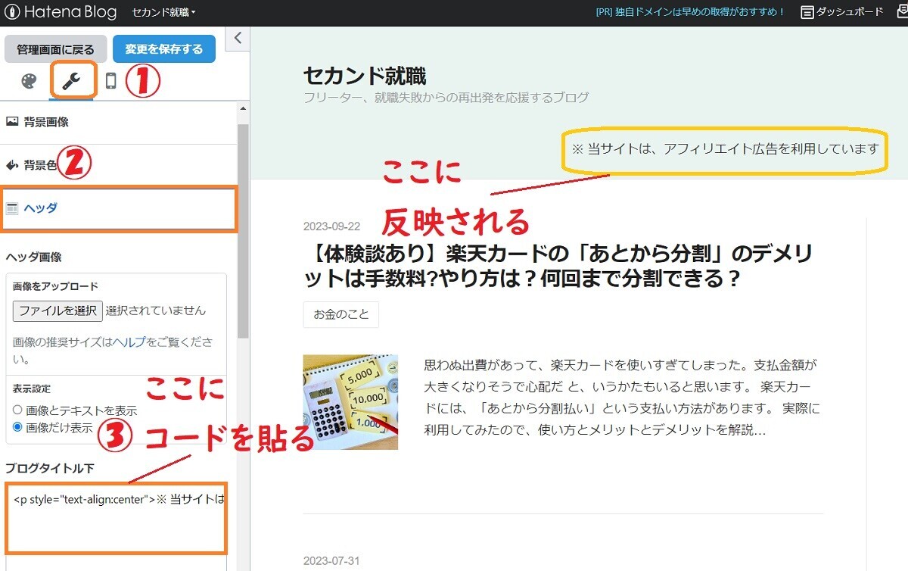Select the palette (background design) icon
The image size is (908, 571).
(28, 81)
